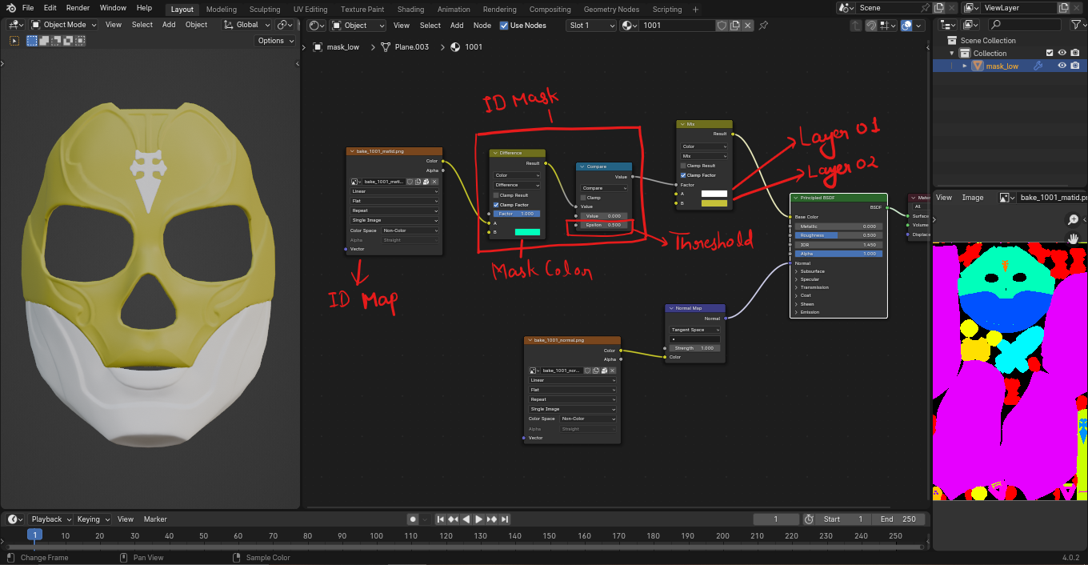Switch to the Modeling workspace tab
Viewport: 1088px width, 565px height.
tap(222, 10)
